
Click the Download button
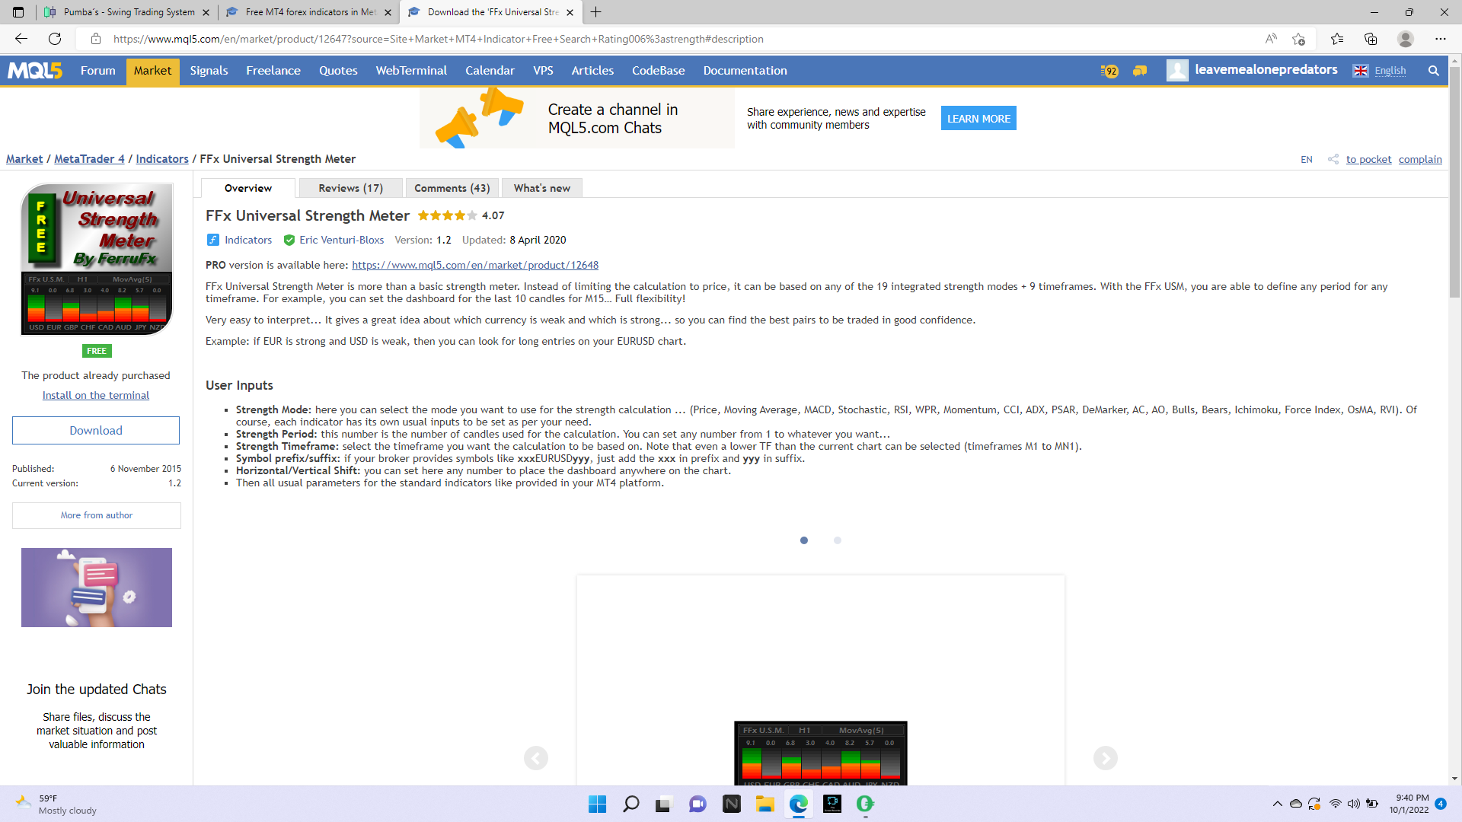[x=96, y=430]
